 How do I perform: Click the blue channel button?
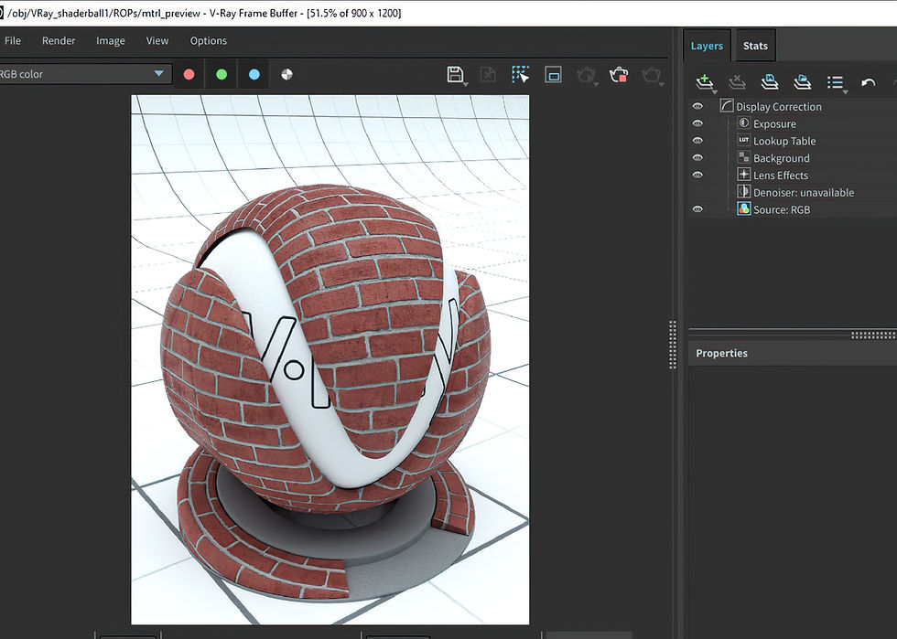point(254,74)
